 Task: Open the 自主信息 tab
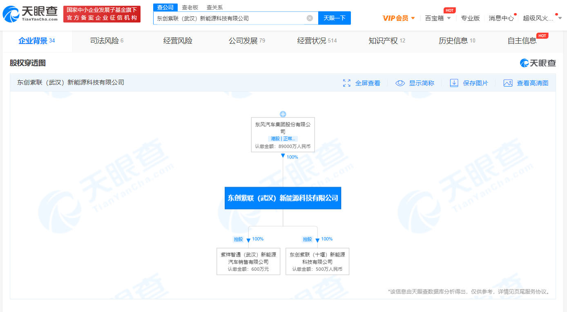[522, 41]
